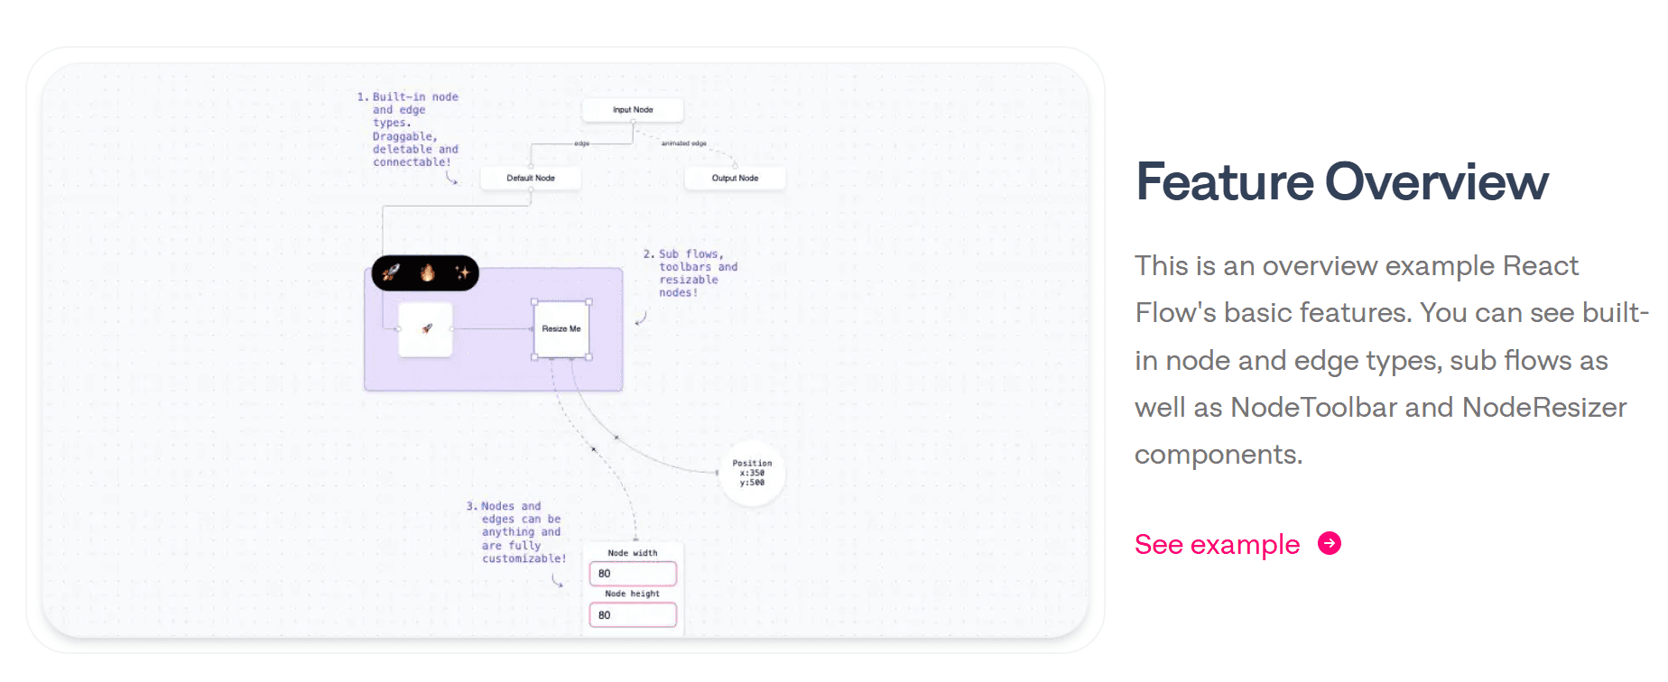
Task: Click the rocket node inside the sub flow
Action: coord(424,330)
